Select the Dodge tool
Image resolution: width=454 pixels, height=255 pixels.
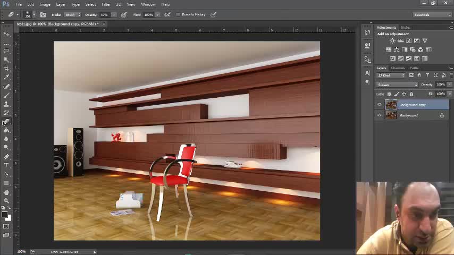pyautogui.click(x=6, y=147)
